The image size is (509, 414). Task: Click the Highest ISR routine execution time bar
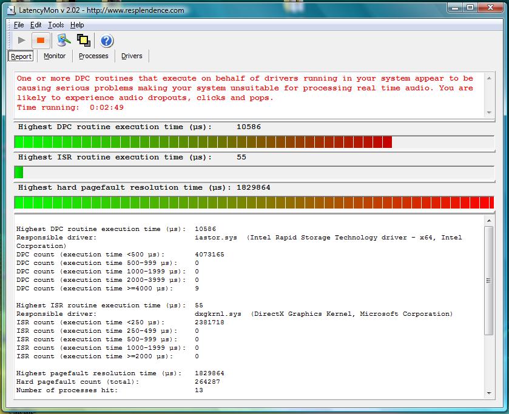click(x=254, y=172)
